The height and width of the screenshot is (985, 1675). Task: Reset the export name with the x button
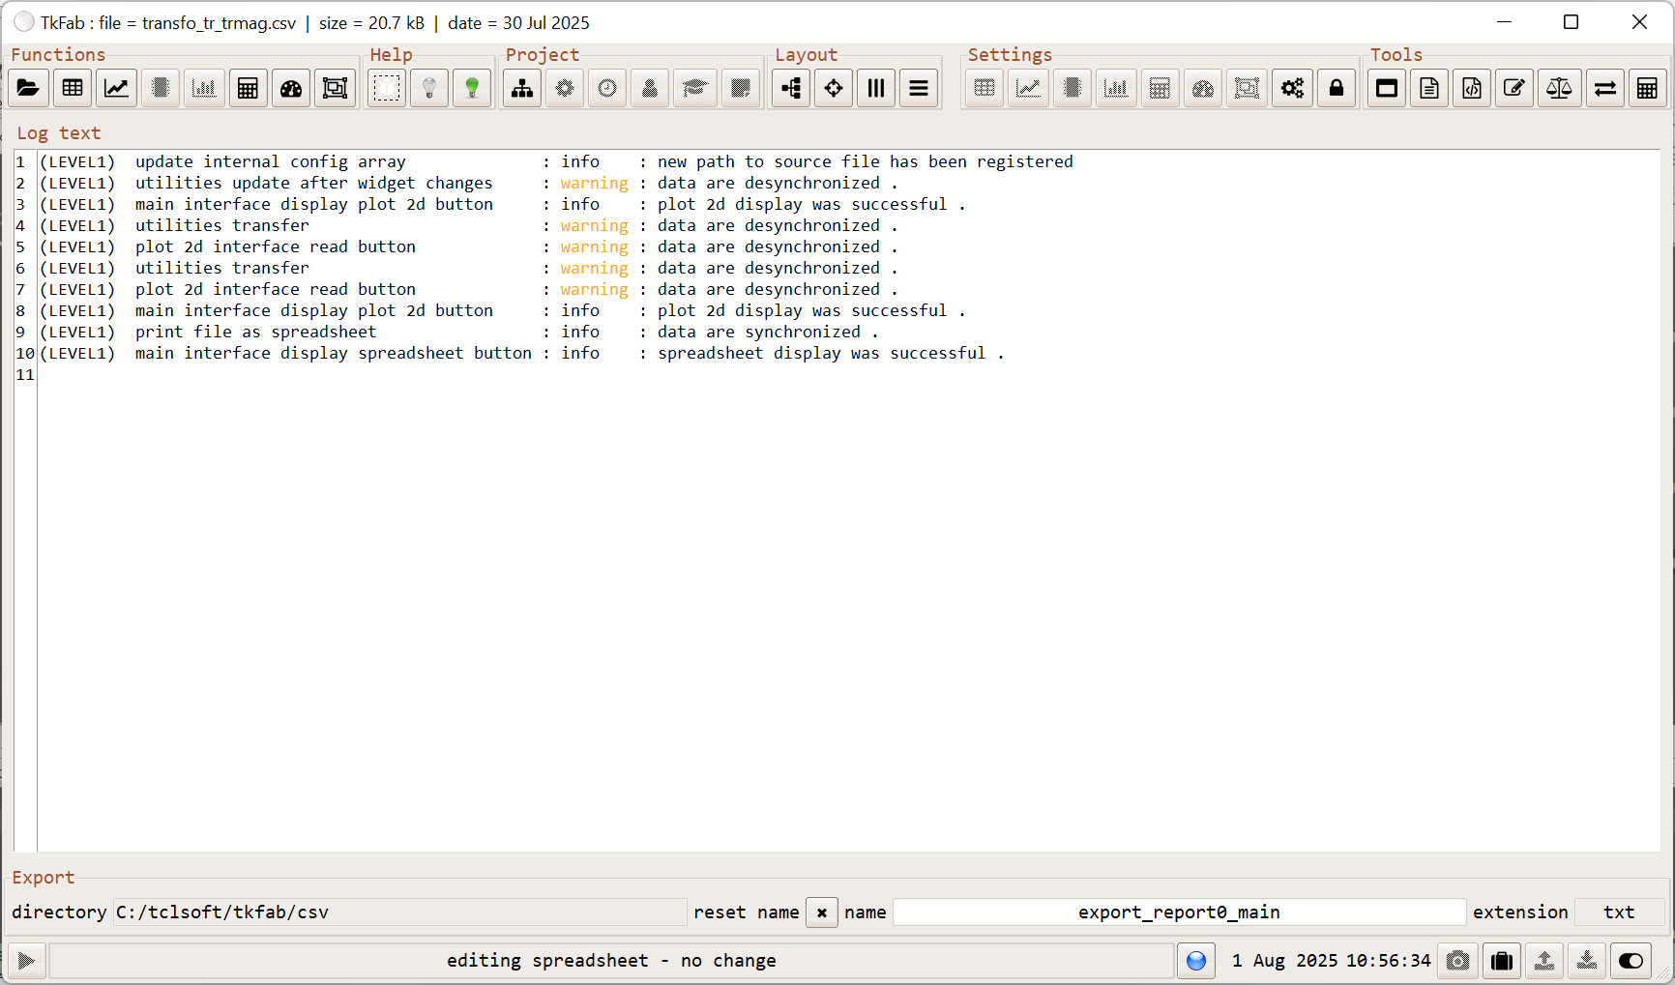pyautogui.click(x=821, y=912)
